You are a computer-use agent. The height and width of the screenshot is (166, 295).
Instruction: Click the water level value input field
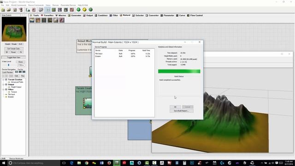[21, 65]
